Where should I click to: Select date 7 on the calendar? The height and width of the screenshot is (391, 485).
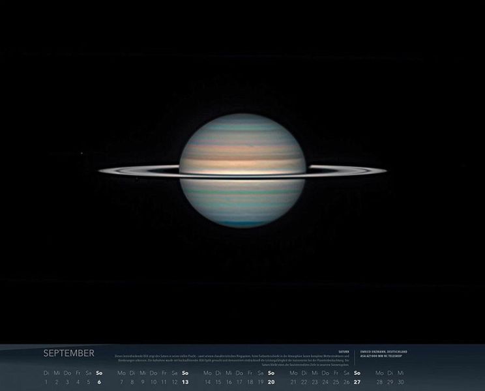click(121, 382)
